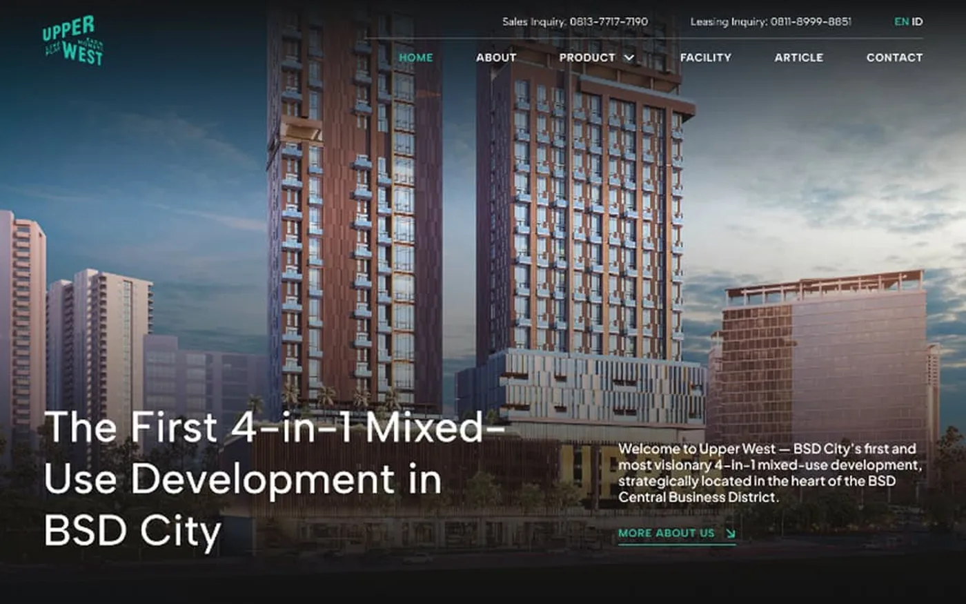Open the Article section
The image size is (966, 604).
798,57
